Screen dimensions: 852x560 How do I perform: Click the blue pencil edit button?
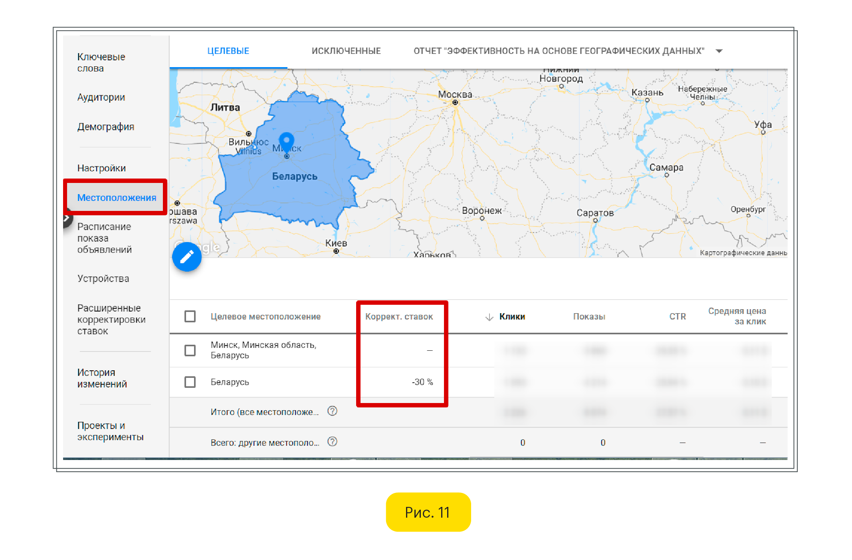(x=187, y=257)
